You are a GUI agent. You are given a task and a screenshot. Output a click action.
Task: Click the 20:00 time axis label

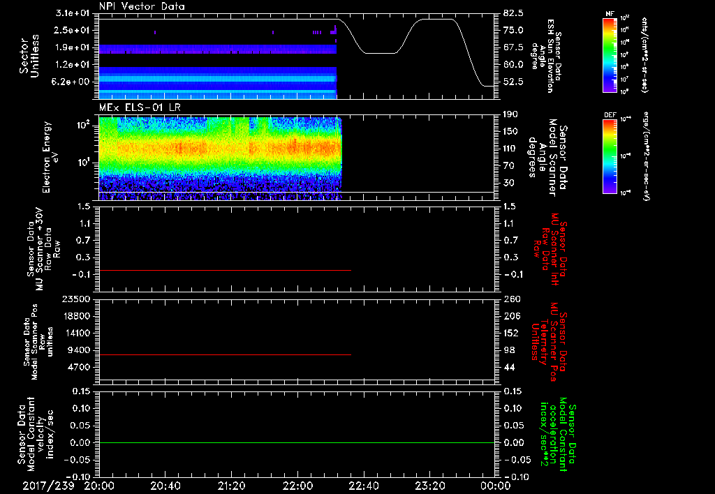[99, 486]
